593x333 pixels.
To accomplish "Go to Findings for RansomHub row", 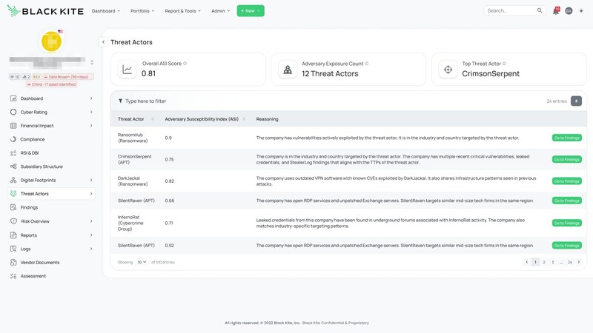I will [566, 138].
